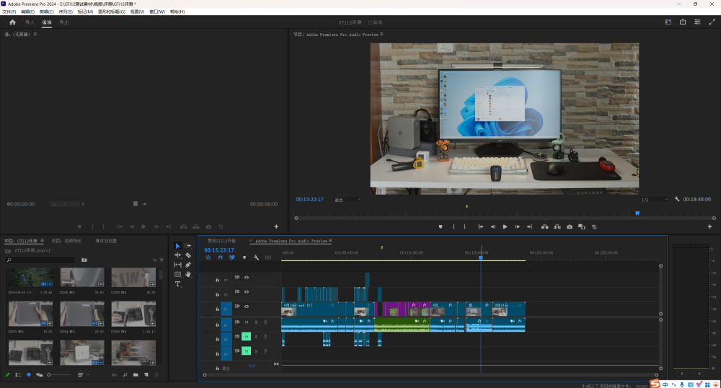Solo track A3
The image size is (721, 388).
tap(256, 351)
